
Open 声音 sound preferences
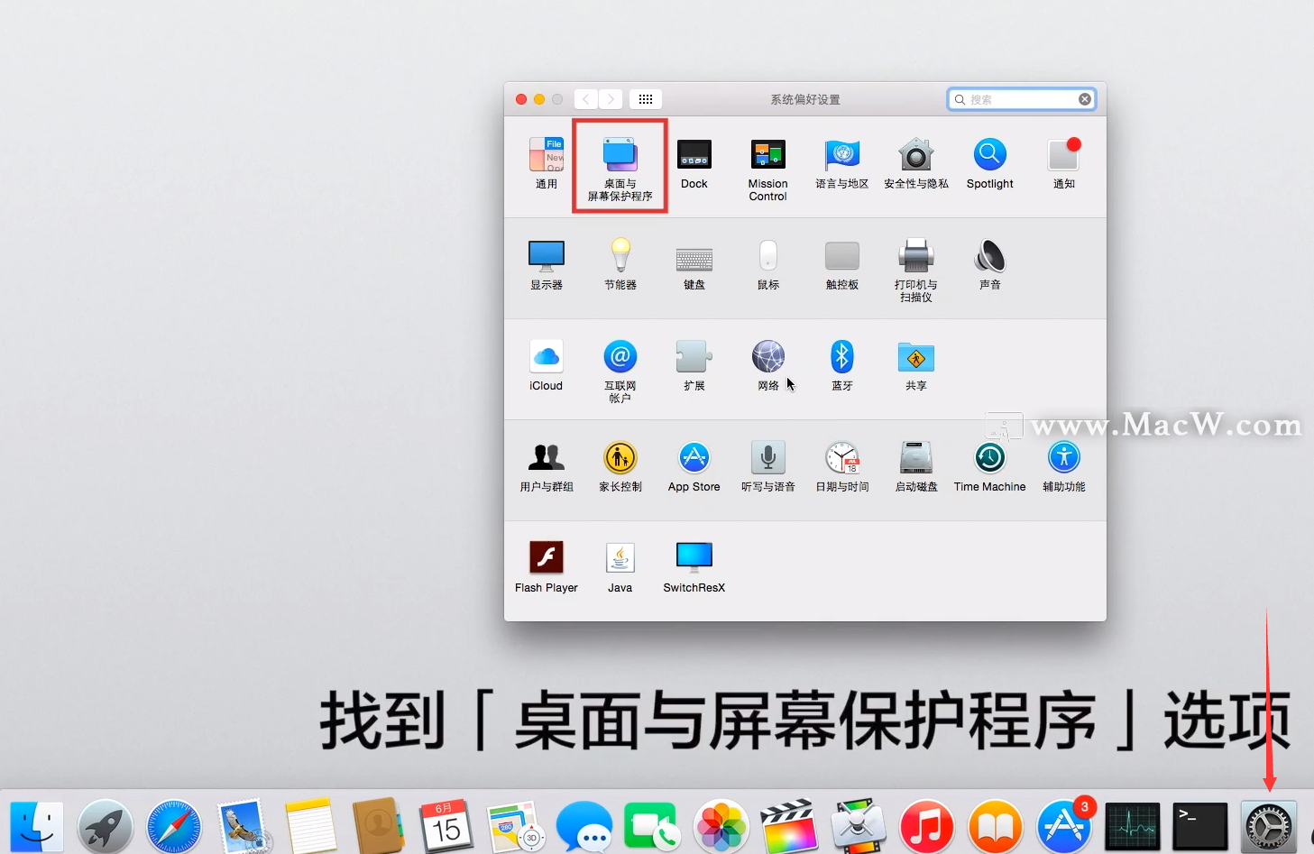(x=990, y=263)
